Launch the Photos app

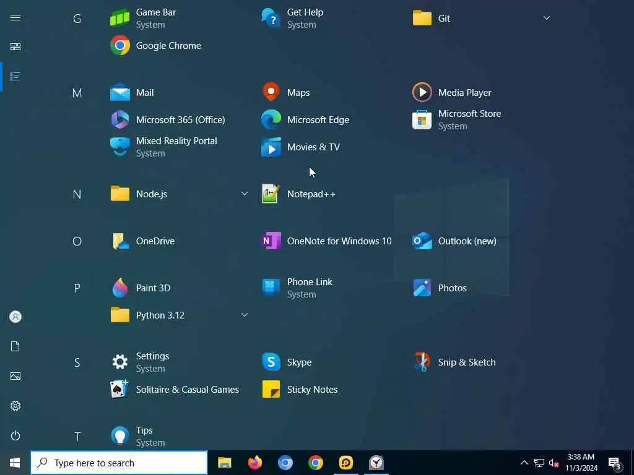(x=440, y=288)
